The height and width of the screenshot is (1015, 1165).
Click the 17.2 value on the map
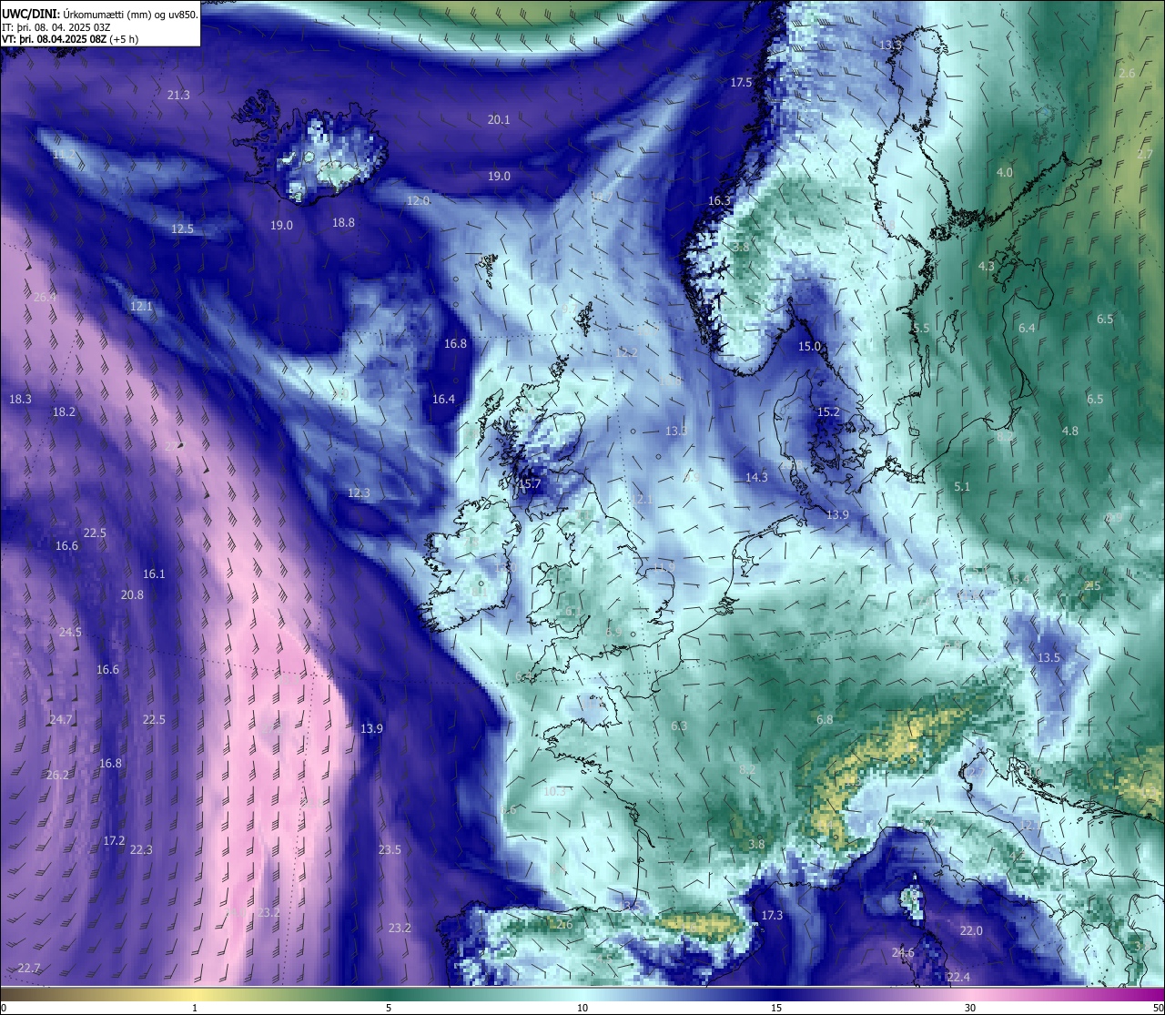pyautogui.click(x=114, y=840)
